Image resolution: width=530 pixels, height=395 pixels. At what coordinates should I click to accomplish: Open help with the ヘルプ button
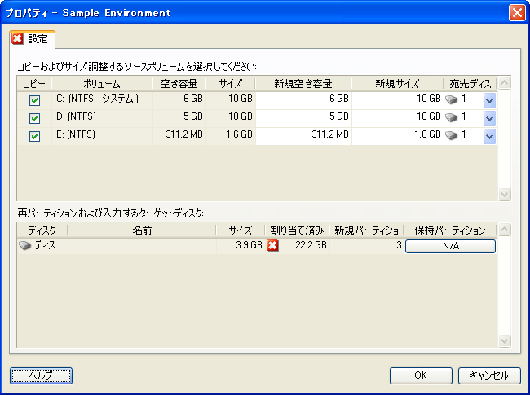[41, 375]
